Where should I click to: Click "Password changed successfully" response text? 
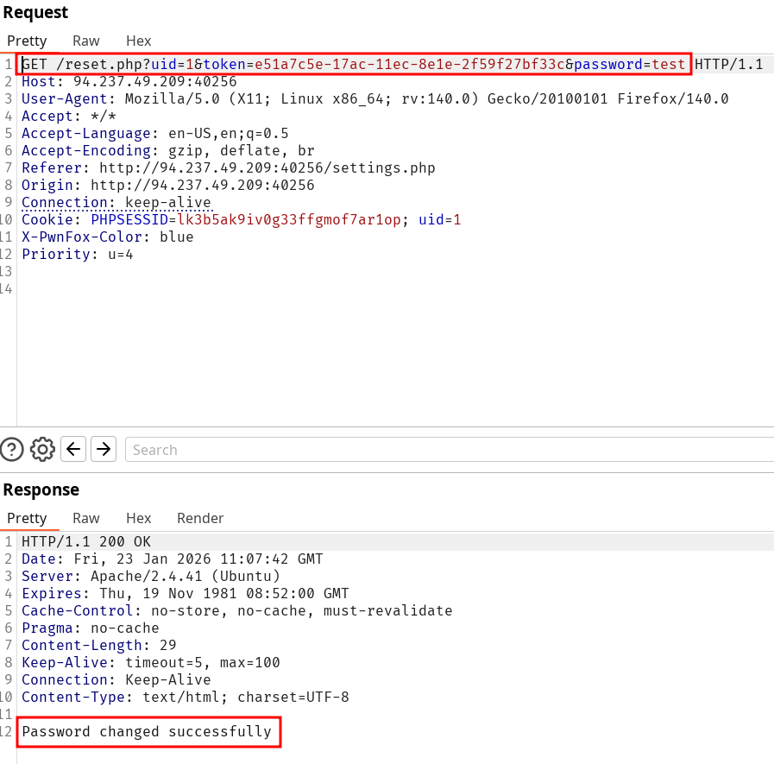click(147, 732)
